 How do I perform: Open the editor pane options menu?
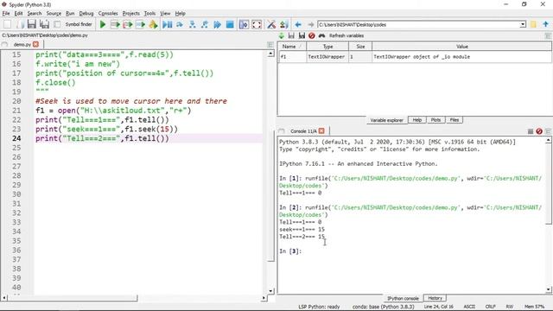[270, 44]
